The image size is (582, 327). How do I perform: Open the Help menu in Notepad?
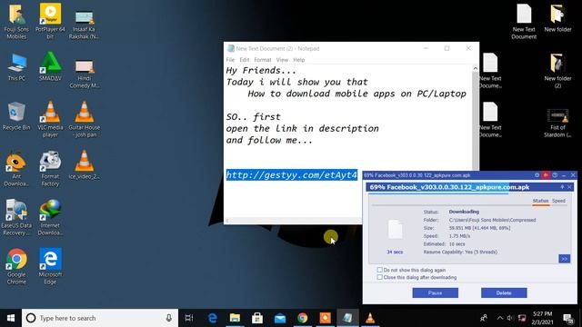pos(299,60)
